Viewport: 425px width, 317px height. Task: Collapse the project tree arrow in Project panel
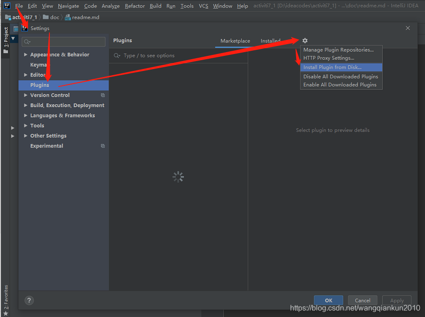coord(13,39)
